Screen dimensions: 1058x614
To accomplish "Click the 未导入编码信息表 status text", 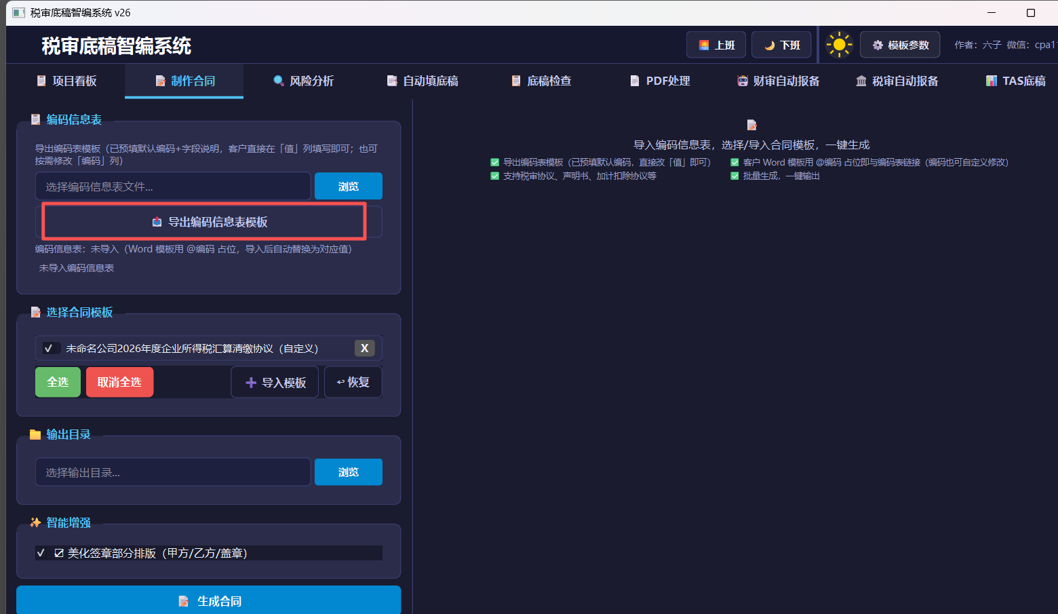I will pyautogui.click(x=77, y=268).
